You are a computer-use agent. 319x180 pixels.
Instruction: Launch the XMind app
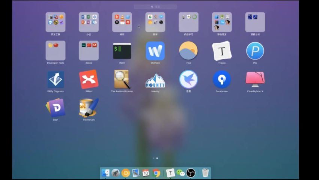(89, 79)
